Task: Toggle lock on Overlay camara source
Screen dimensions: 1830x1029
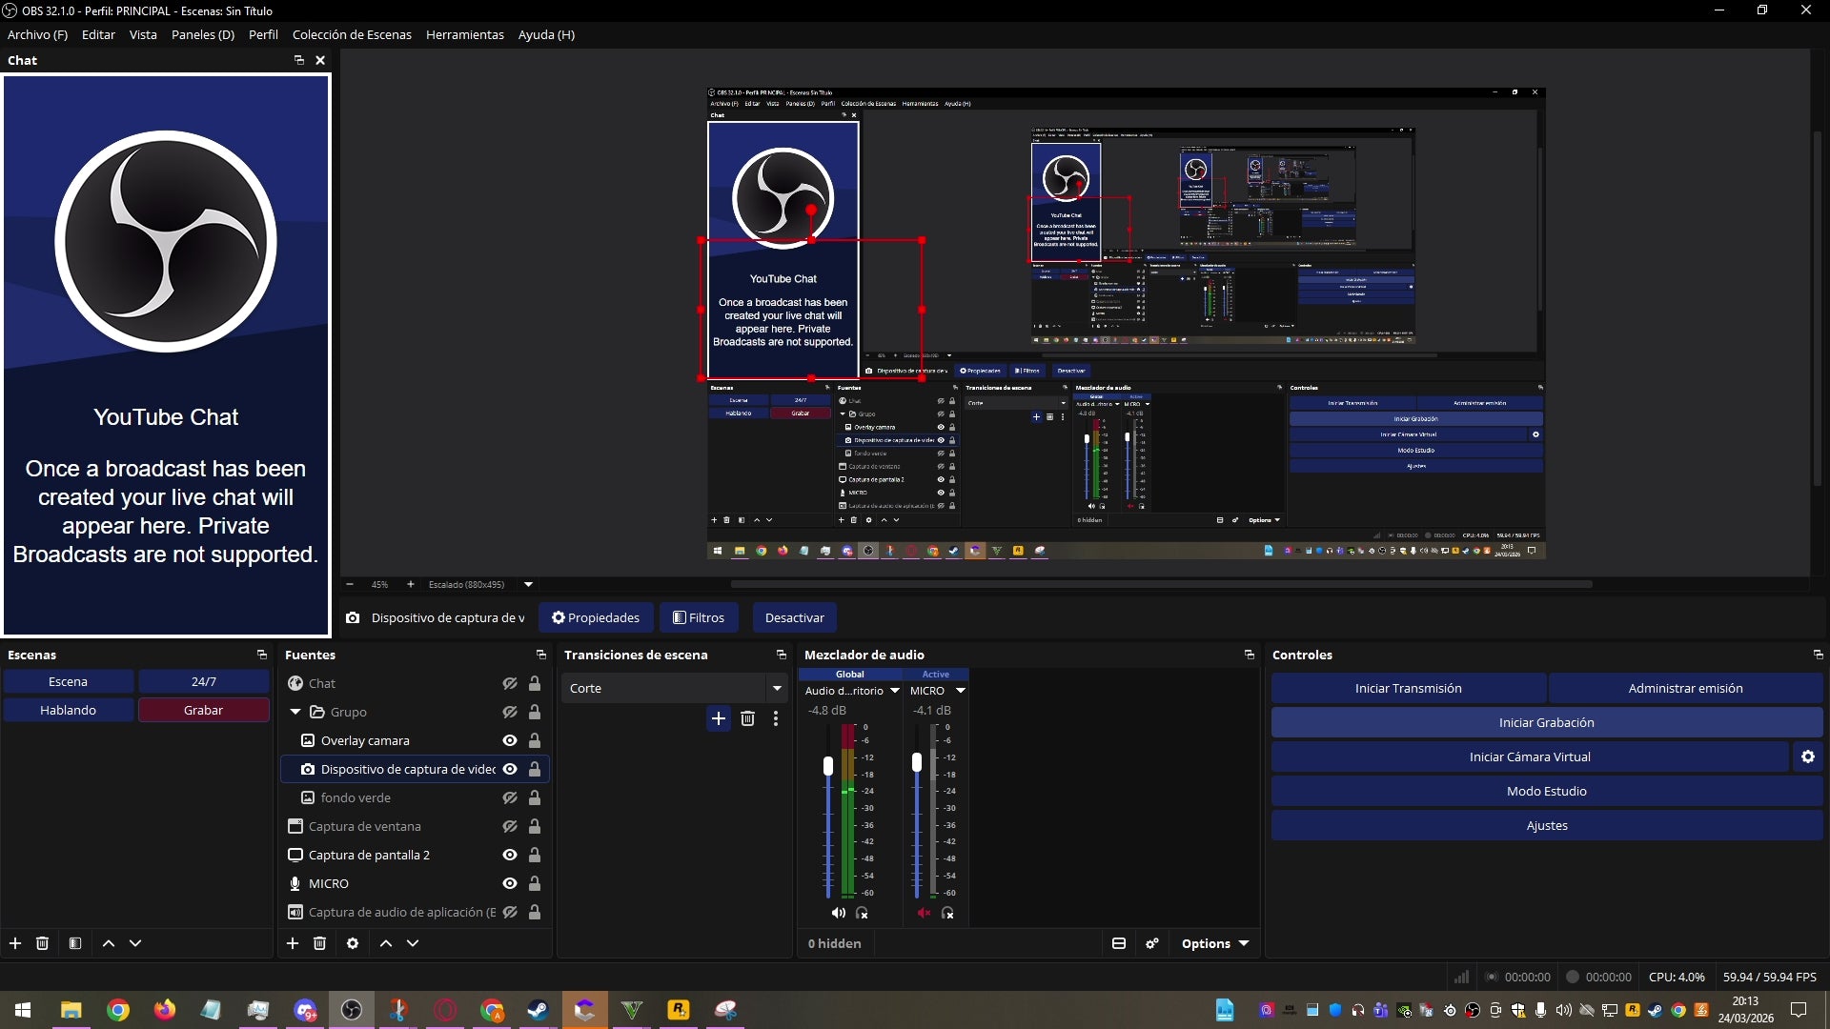Action: tap(535, 740)
